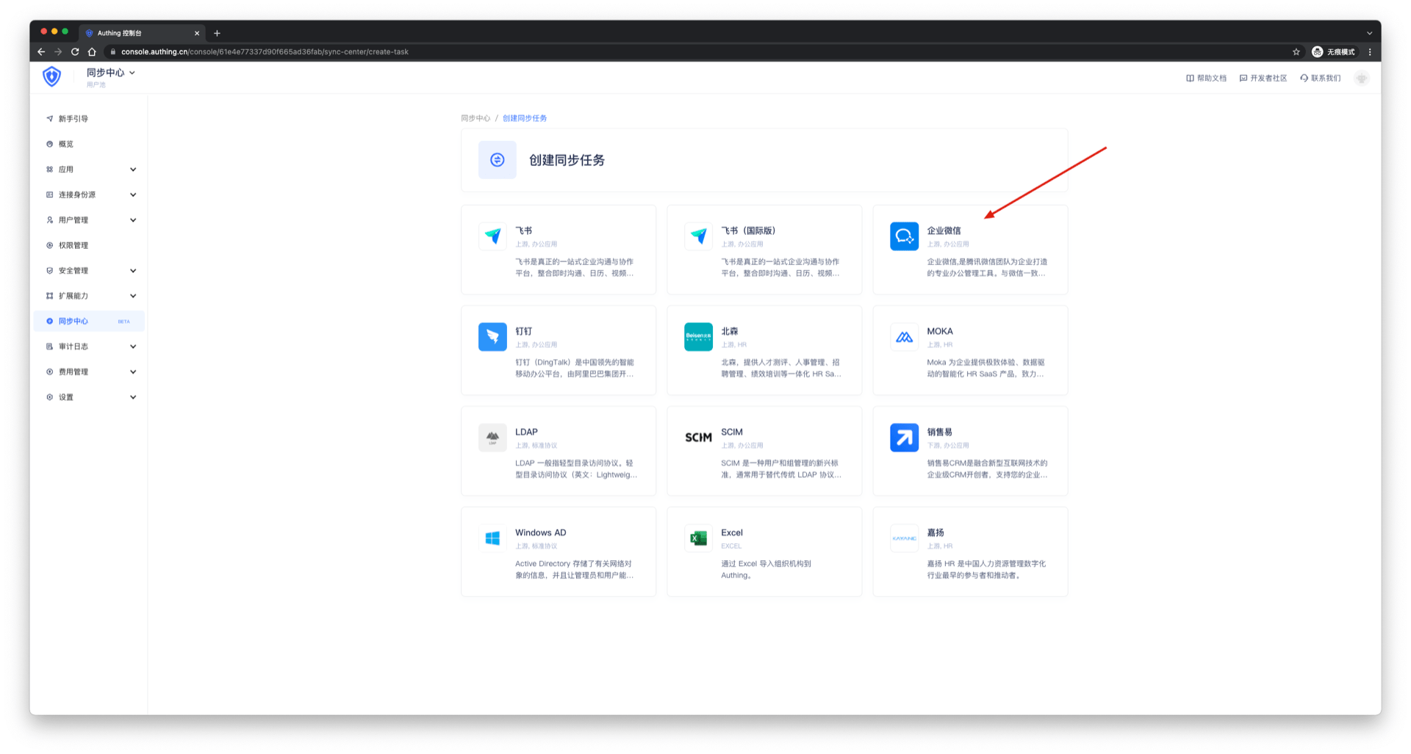The height and width of the screenshot is (754, 1411).
Task: Click 同步中心 breadcrumb link
Action: pos(475,118)
